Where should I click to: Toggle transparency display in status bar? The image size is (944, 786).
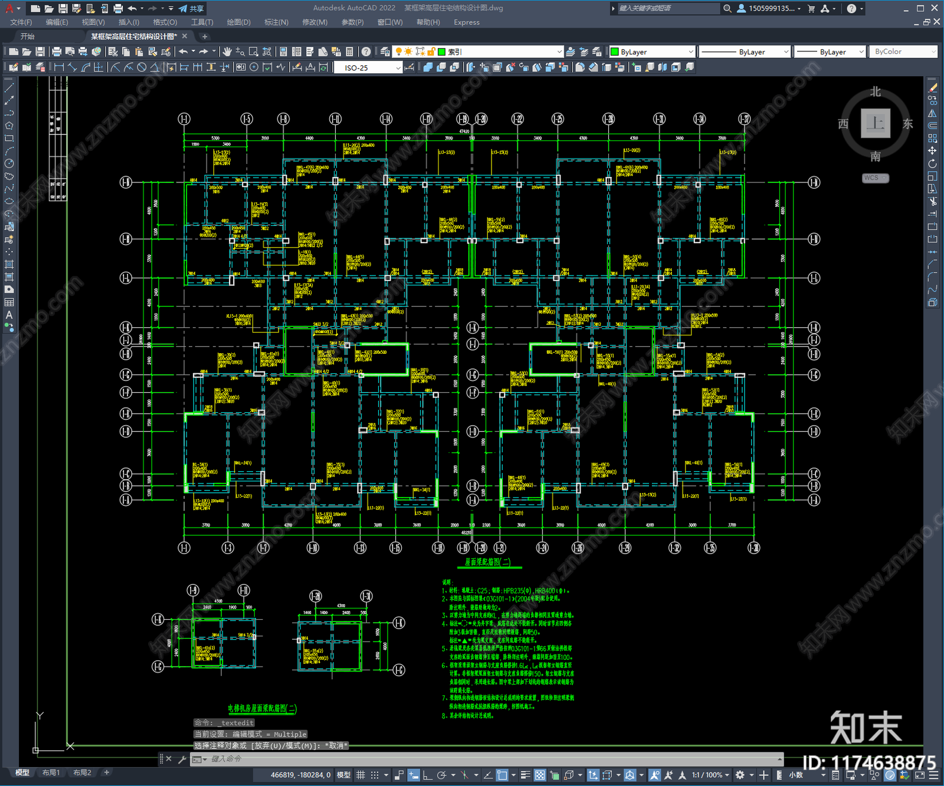540,775
